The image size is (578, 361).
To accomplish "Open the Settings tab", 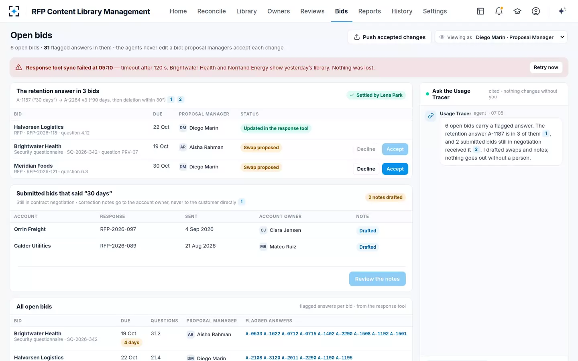I will (x=435, y=11).
